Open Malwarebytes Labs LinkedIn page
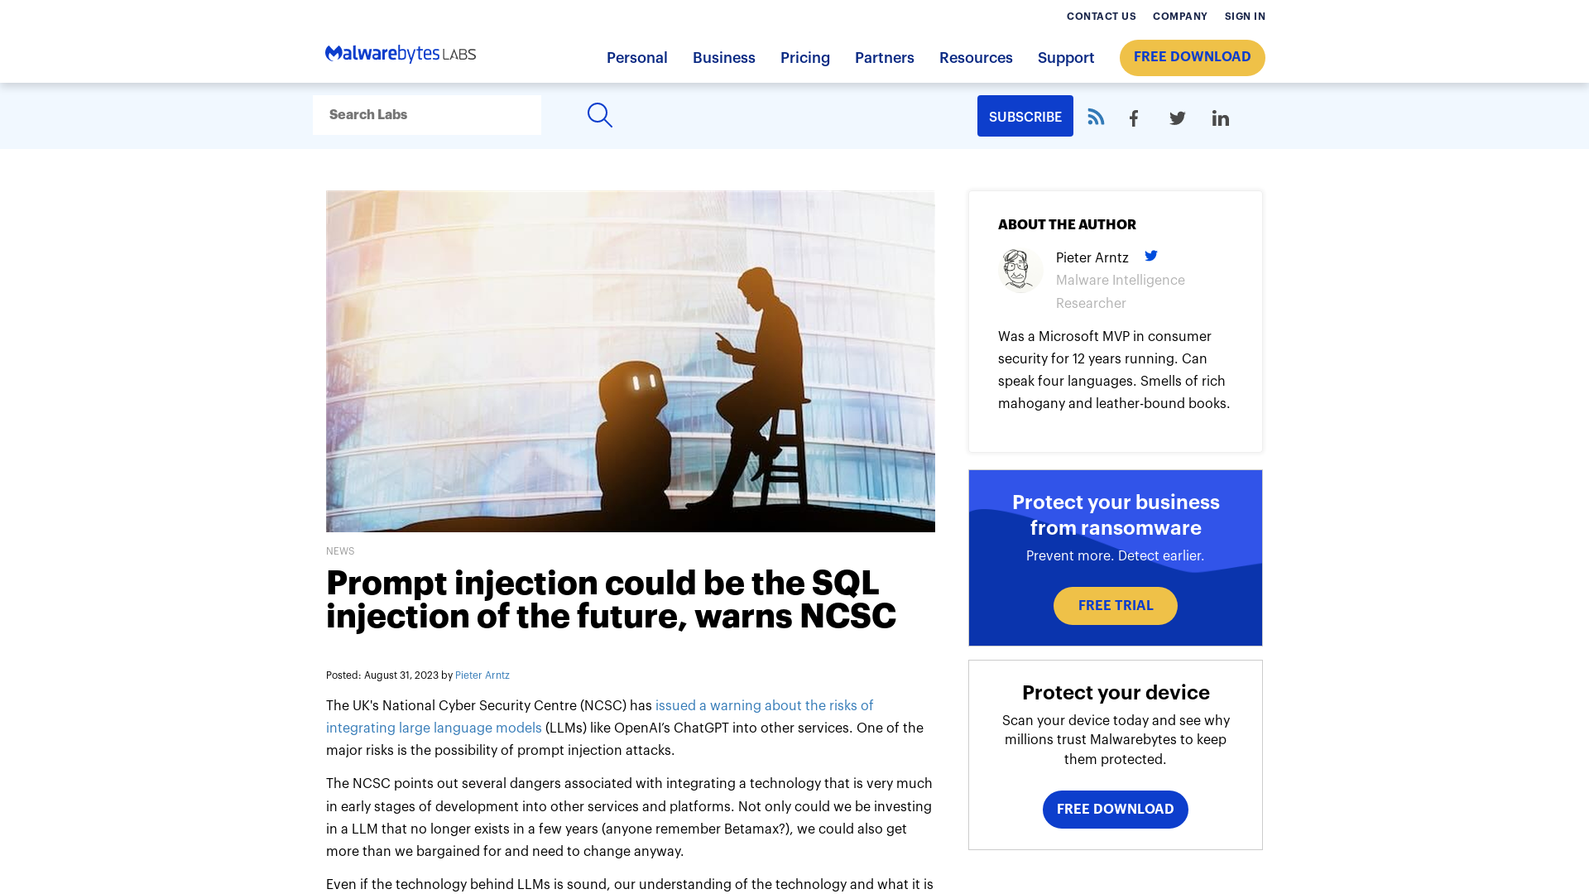1589x894 pixels. click(1222, 118)
